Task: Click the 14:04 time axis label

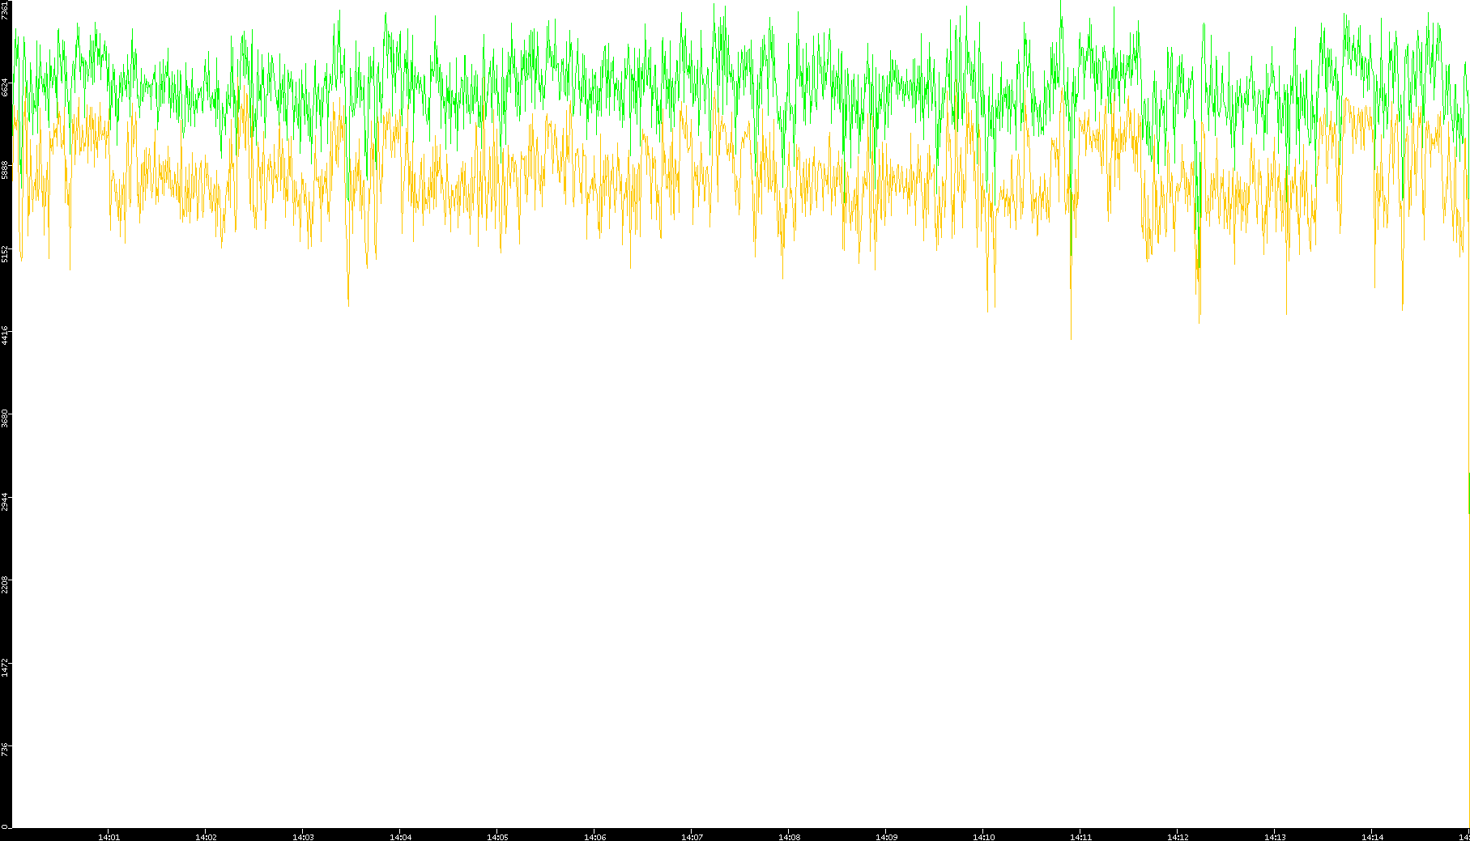Action: (x=400, y=837)
